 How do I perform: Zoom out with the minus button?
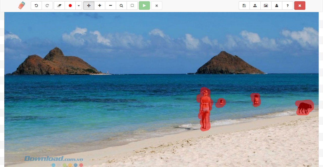pyautogui.click(x=111, y=6)
